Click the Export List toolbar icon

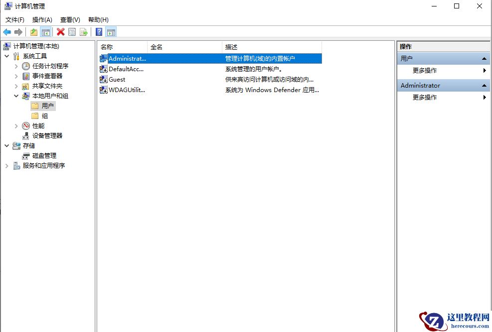pos(84,32)
